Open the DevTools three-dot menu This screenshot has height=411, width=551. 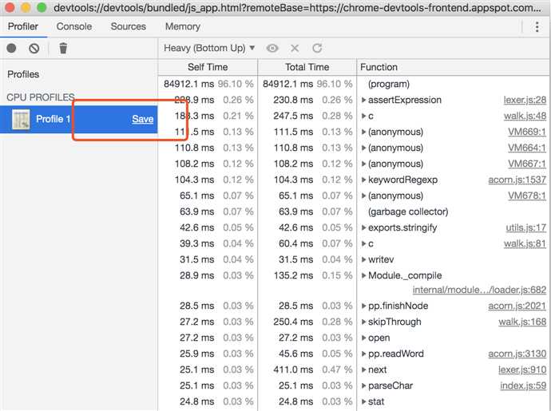click(x=537, y=26)
